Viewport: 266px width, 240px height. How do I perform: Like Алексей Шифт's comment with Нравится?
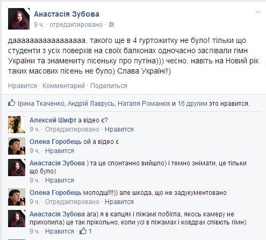(119, 129)
